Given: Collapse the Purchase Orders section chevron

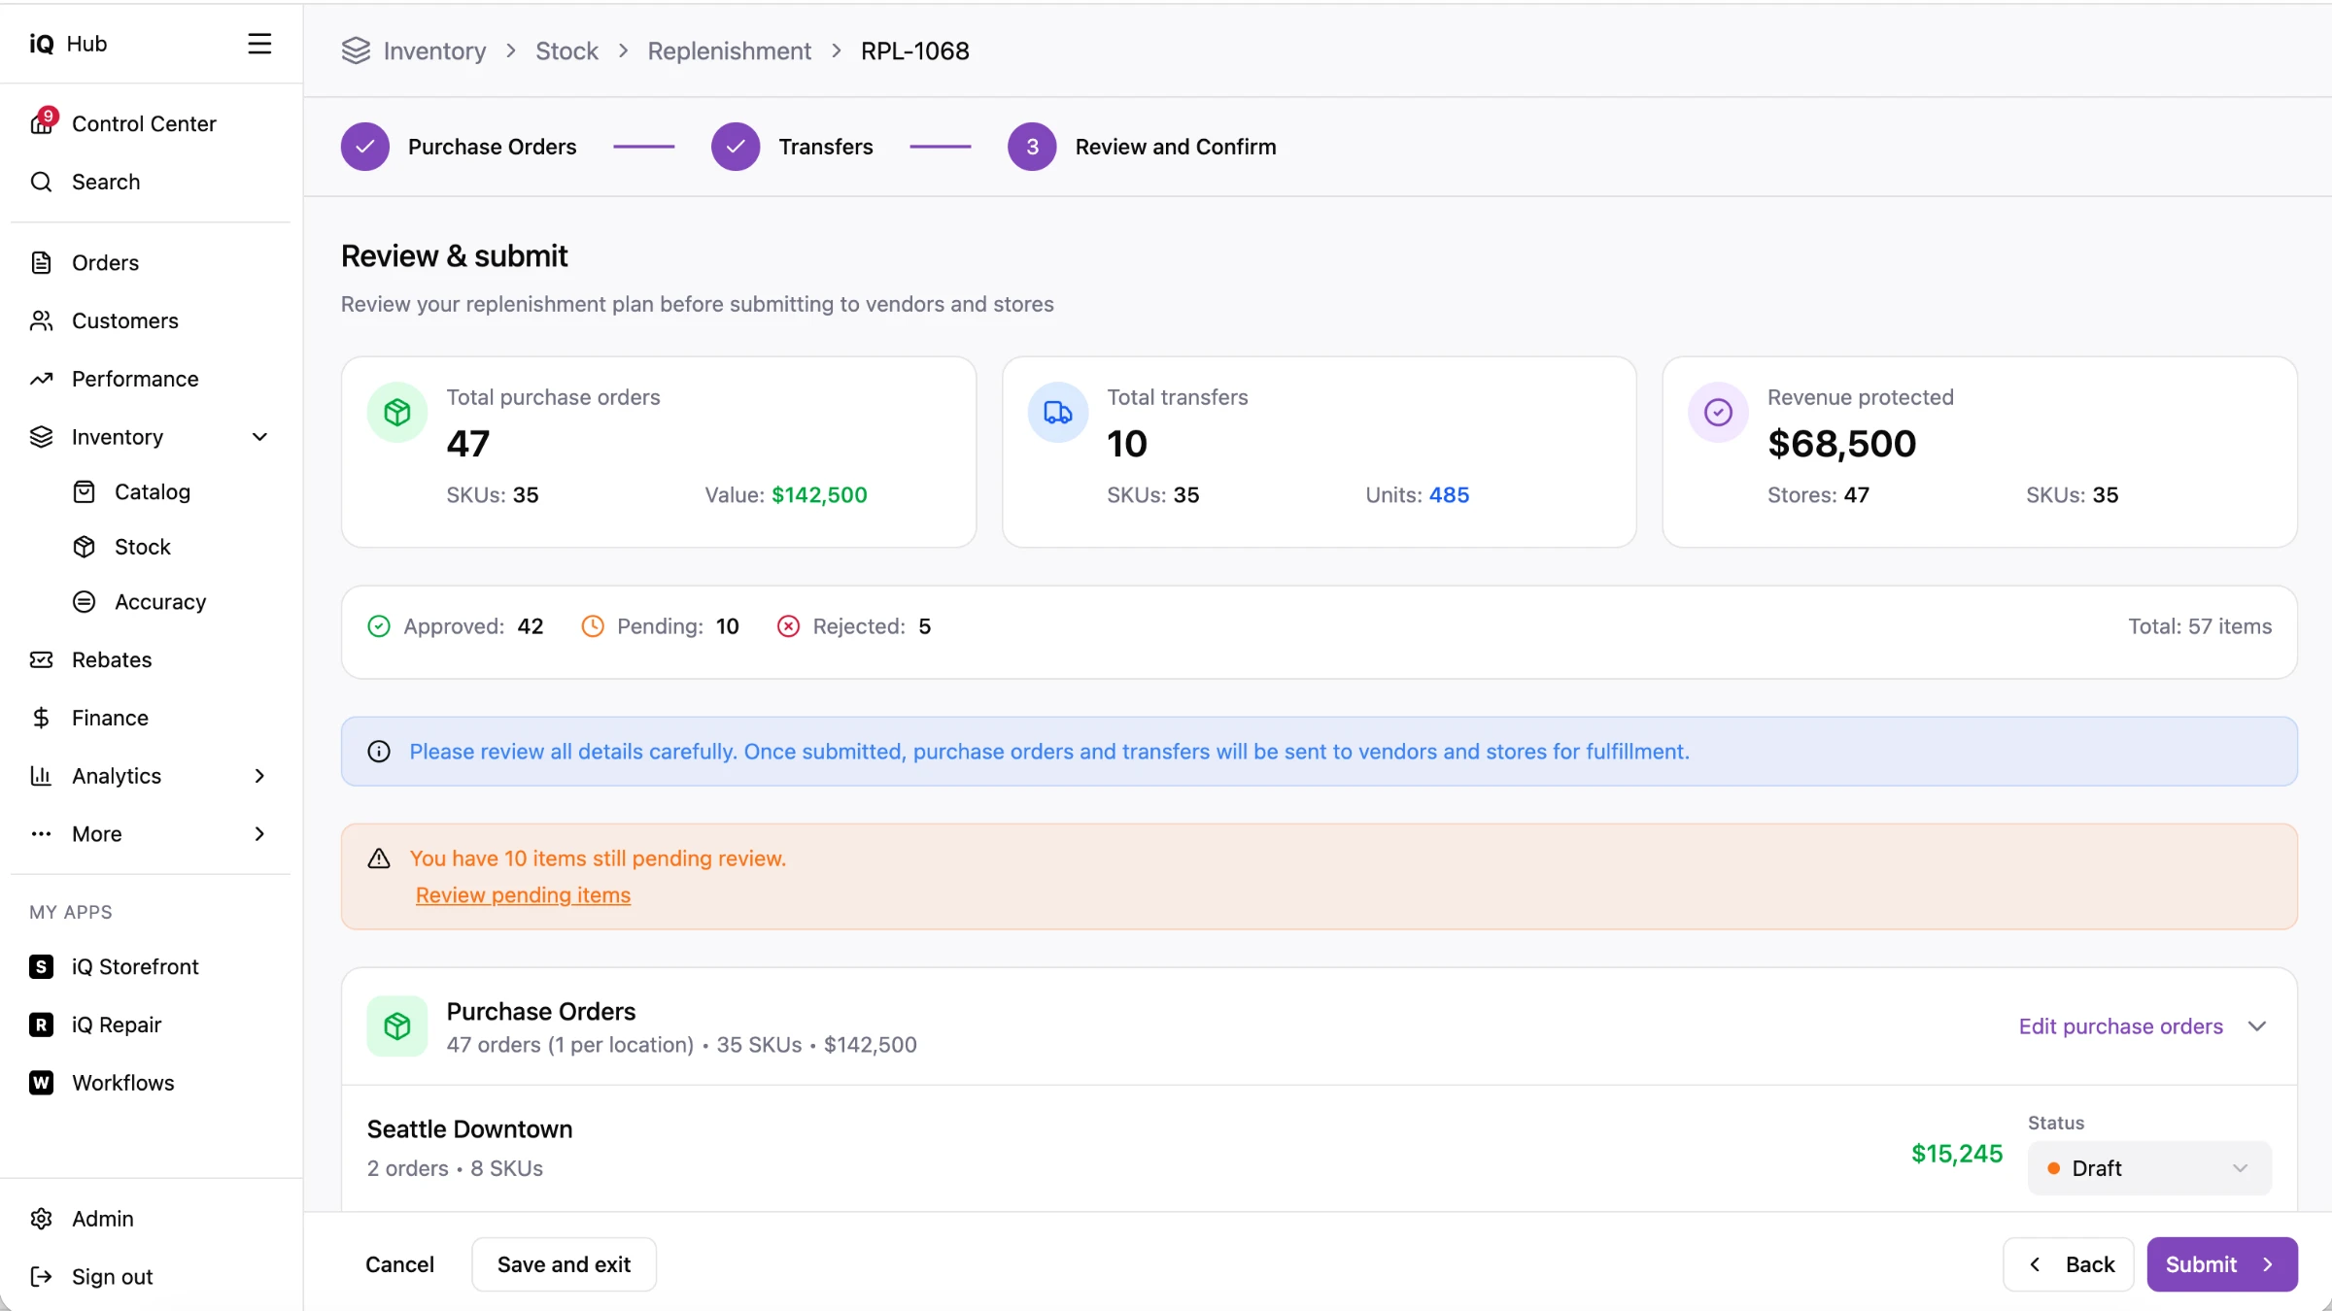Looking at the screenshot, I should coord(2257,1026).
